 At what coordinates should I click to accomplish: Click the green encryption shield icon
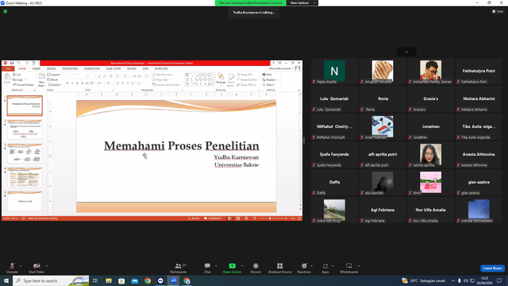(6, 11)
